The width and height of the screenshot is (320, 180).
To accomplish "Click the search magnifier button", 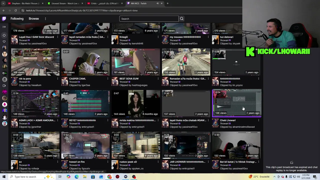I will [x=182, y=19].
